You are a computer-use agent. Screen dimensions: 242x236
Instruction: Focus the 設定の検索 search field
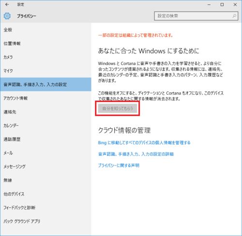(x=196, y=16)
